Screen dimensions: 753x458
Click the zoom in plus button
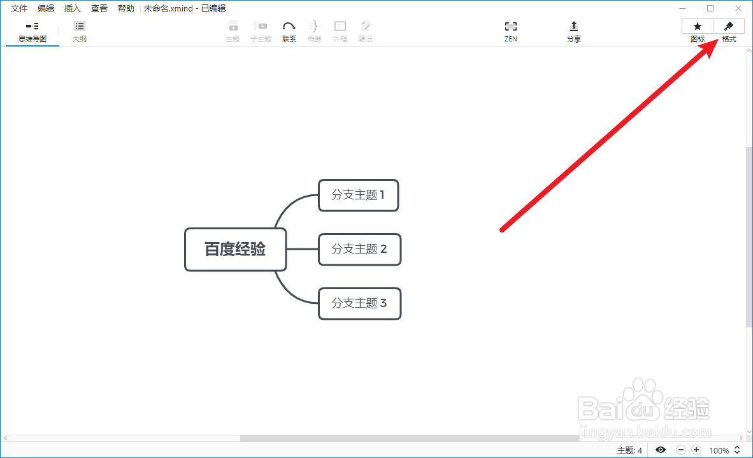coord(696,450)
